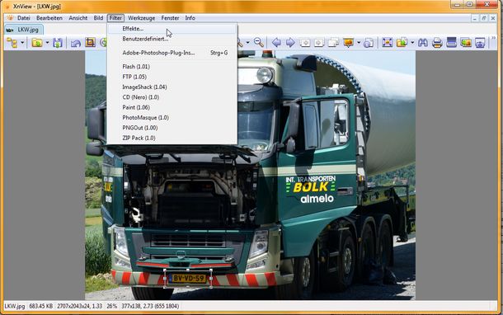
Task: Click the folder convert icon
Action: 402,42
